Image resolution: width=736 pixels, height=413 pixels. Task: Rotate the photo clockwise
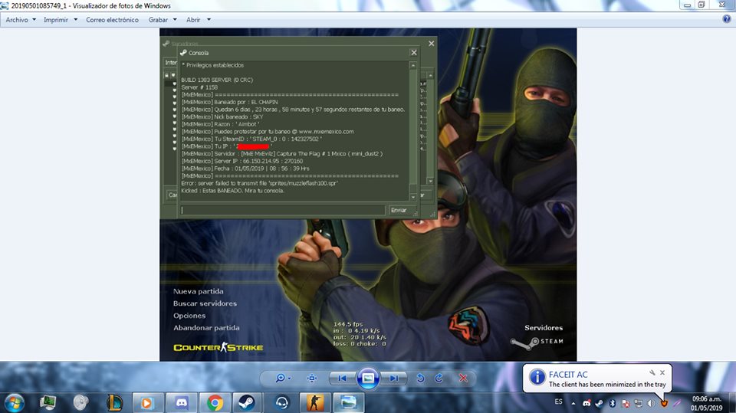439,379
